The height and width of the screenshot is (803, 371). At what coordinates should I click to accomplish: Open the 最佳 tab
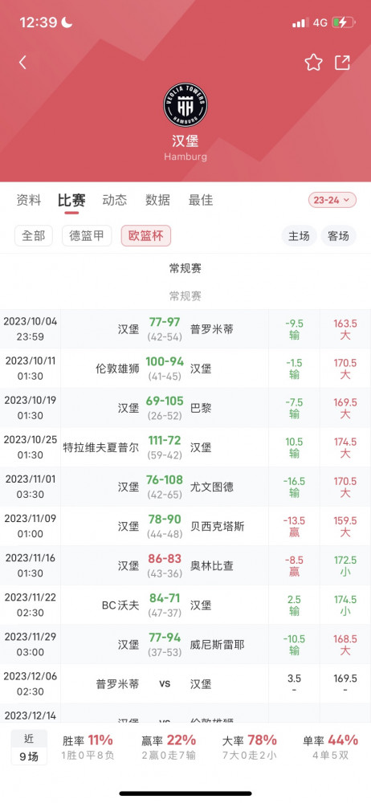click(201, 200)
